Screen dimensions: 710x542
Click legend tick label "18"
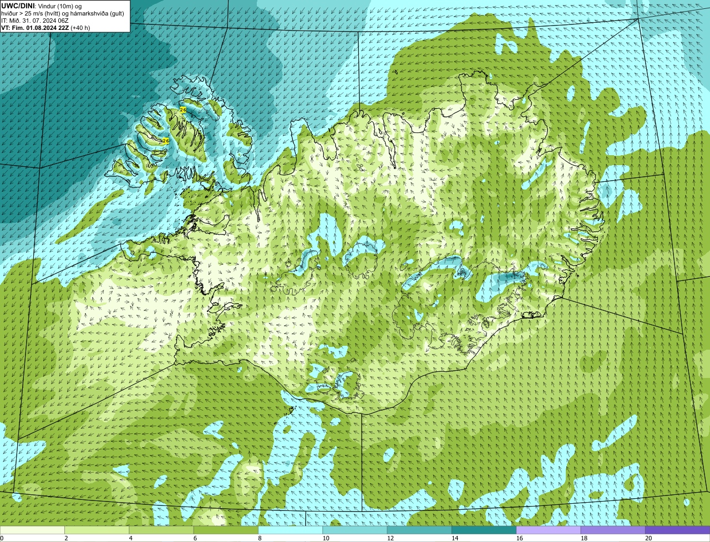point(584,538)
